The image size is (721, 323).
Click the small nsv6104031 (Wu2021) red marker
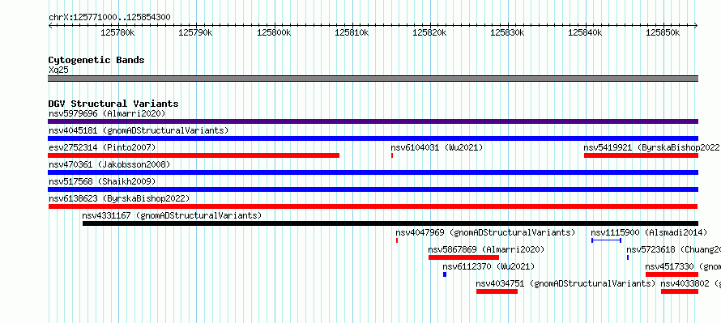click(392, 155)
